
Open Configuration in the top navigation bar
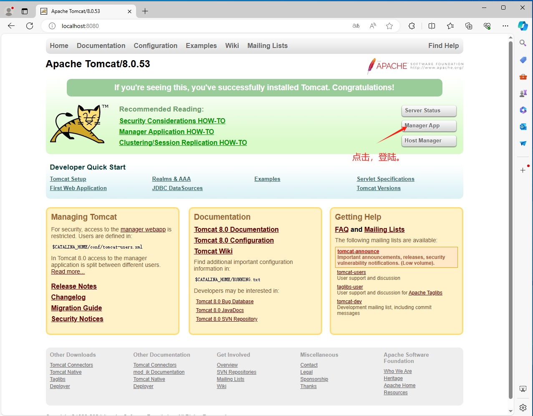tap(156, 46)
